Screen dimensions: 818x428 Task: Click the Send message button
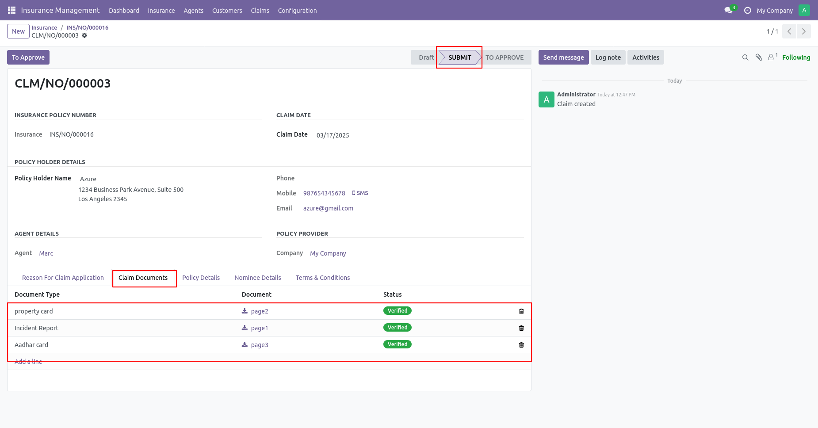(x=563, y=57)
